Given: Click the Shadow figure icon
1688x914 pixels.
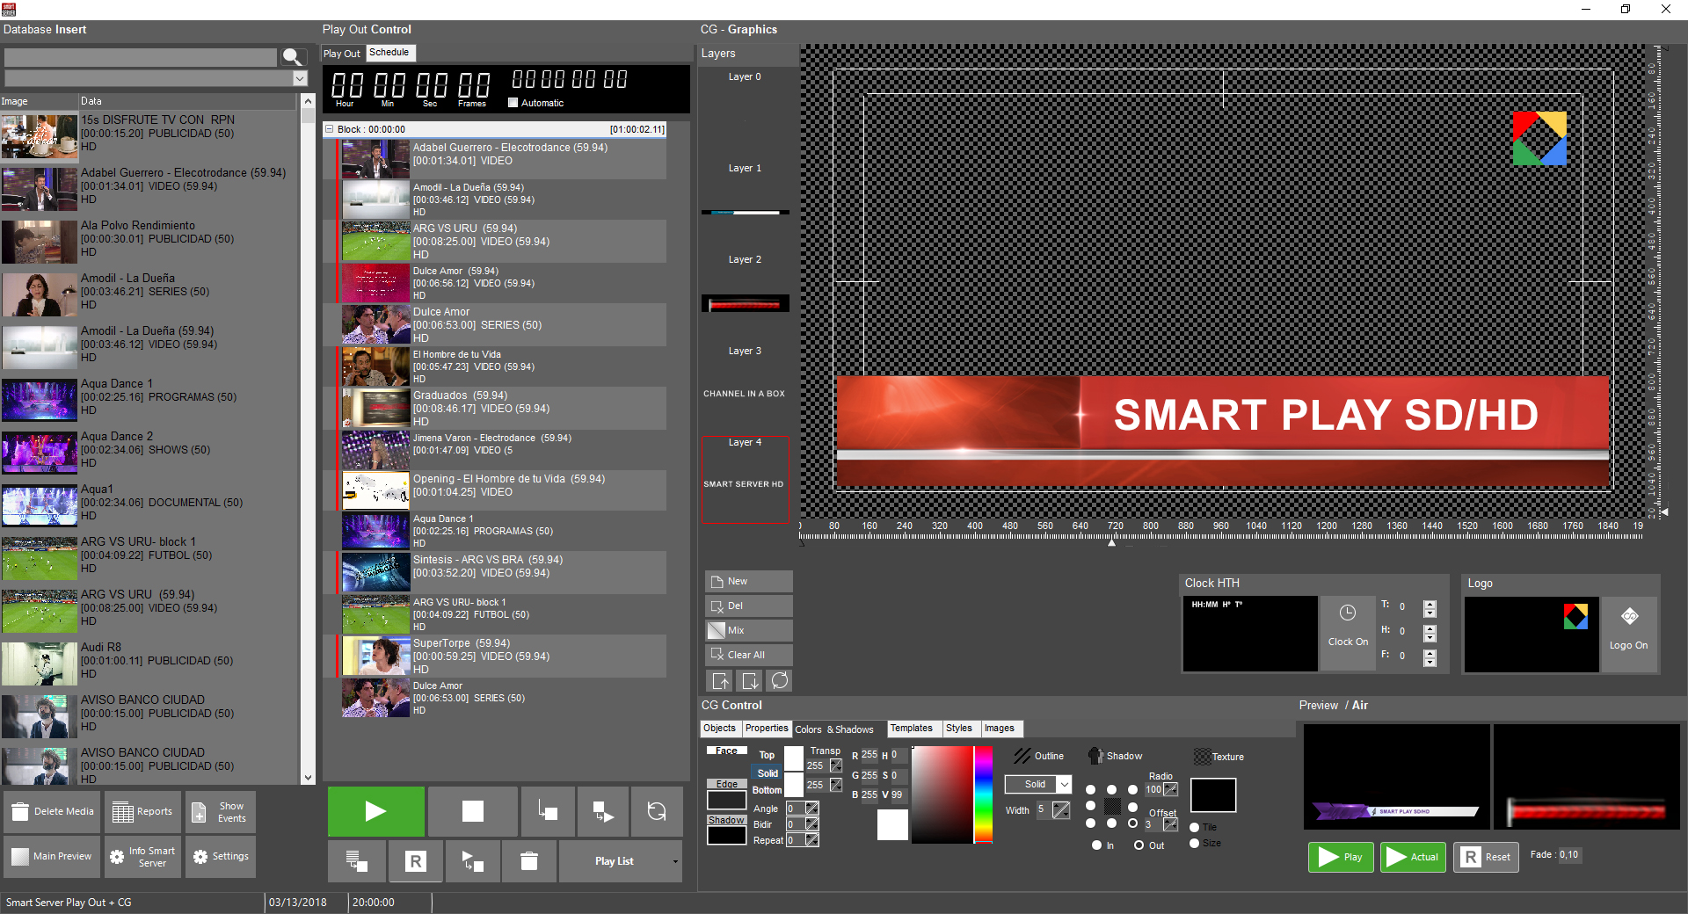Looking at the screenshot, I should click(x=1095, y=756).
